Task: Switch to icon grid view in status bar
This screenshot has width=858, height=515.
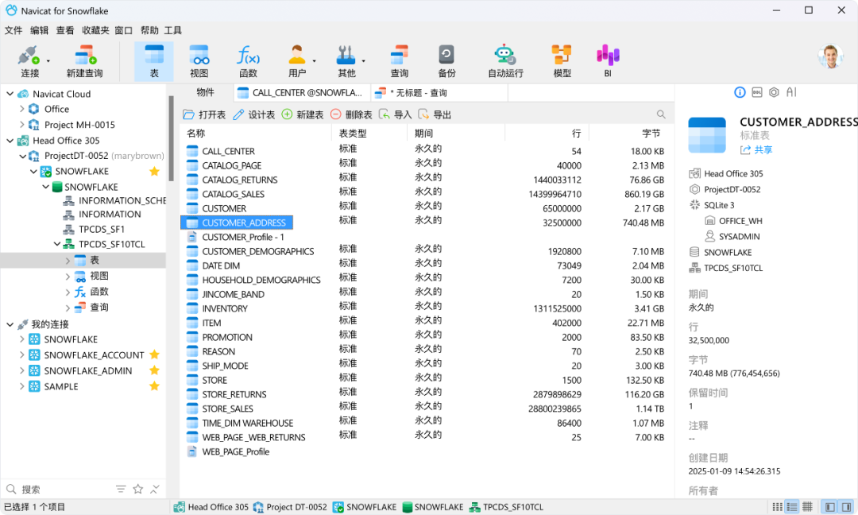Action: [777, 507]
